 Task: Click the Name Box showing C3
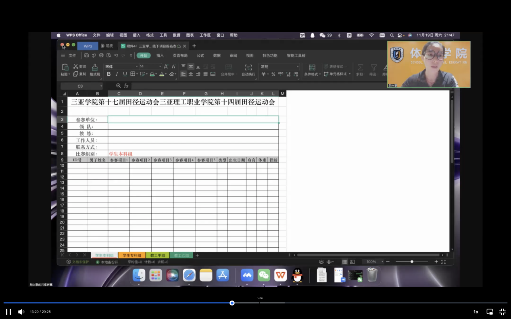click(80, 86)
